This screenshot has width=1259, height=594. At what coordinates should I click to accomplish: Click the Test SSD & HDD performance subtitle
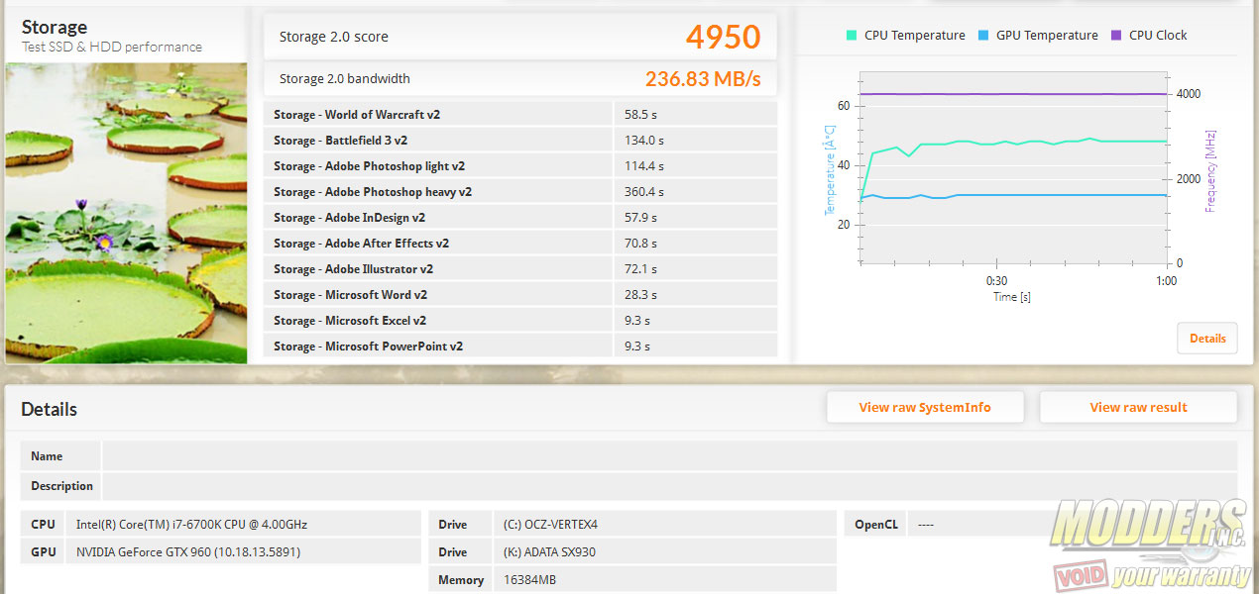coord(112,47)
